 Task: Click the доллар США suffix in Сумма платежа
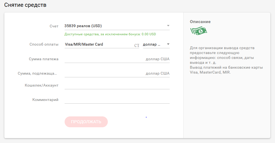(157, 59)
